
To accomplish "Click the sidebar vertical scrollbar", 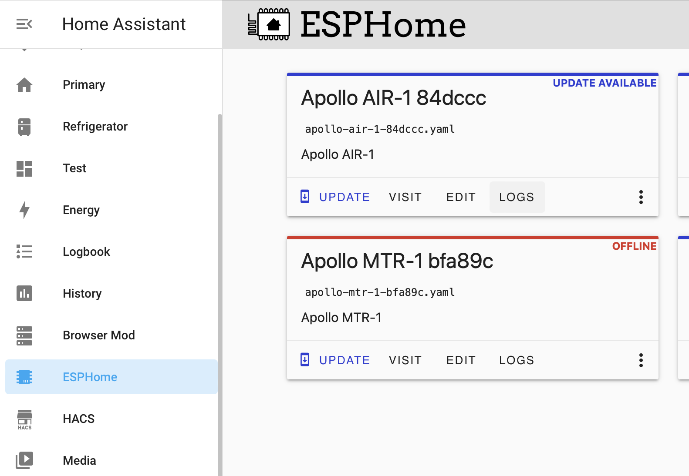I will pos(220,295).
